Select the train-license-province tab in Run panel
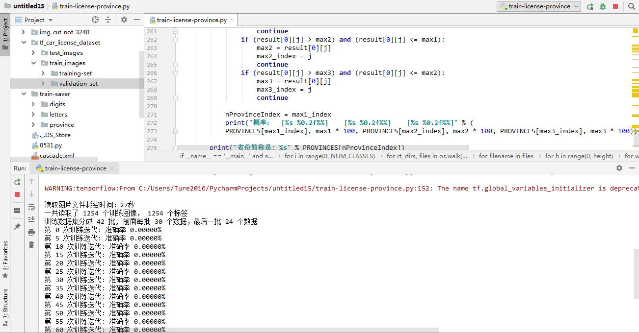The image size is (639, 333). pos(75,168)
